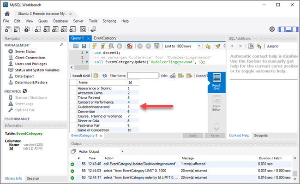Click the home screen icon
300x184 pixels.
[7, 13]
